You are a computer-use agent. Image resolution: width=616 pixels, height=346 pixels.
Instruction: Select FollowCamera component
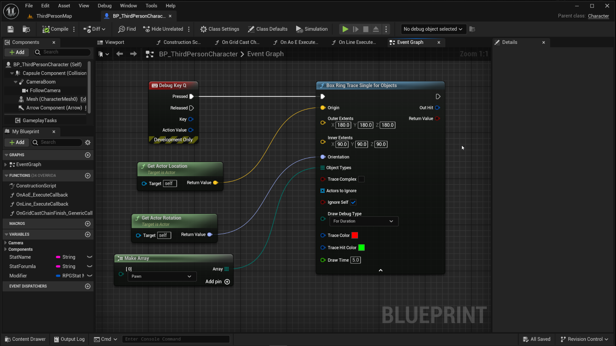pos(45,91)
